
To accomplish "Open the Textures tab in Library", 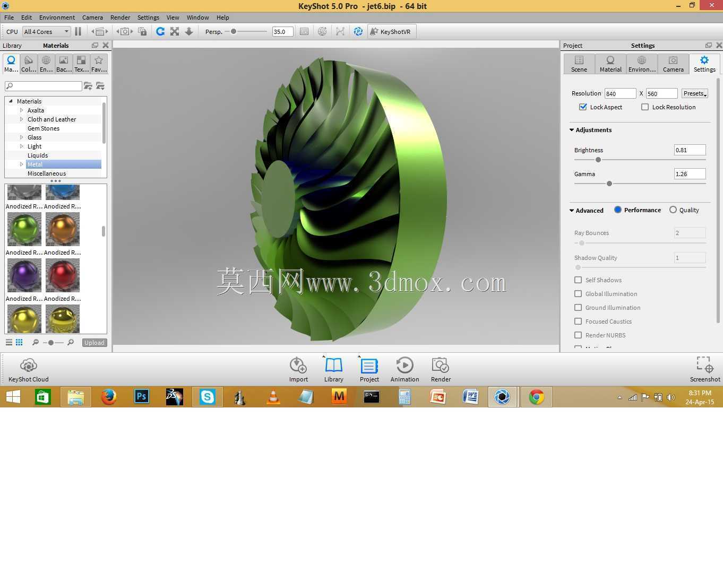I will [x=81, y=64].
